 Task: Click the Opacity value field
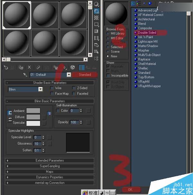pyautogui.click(x=74, y=122)
